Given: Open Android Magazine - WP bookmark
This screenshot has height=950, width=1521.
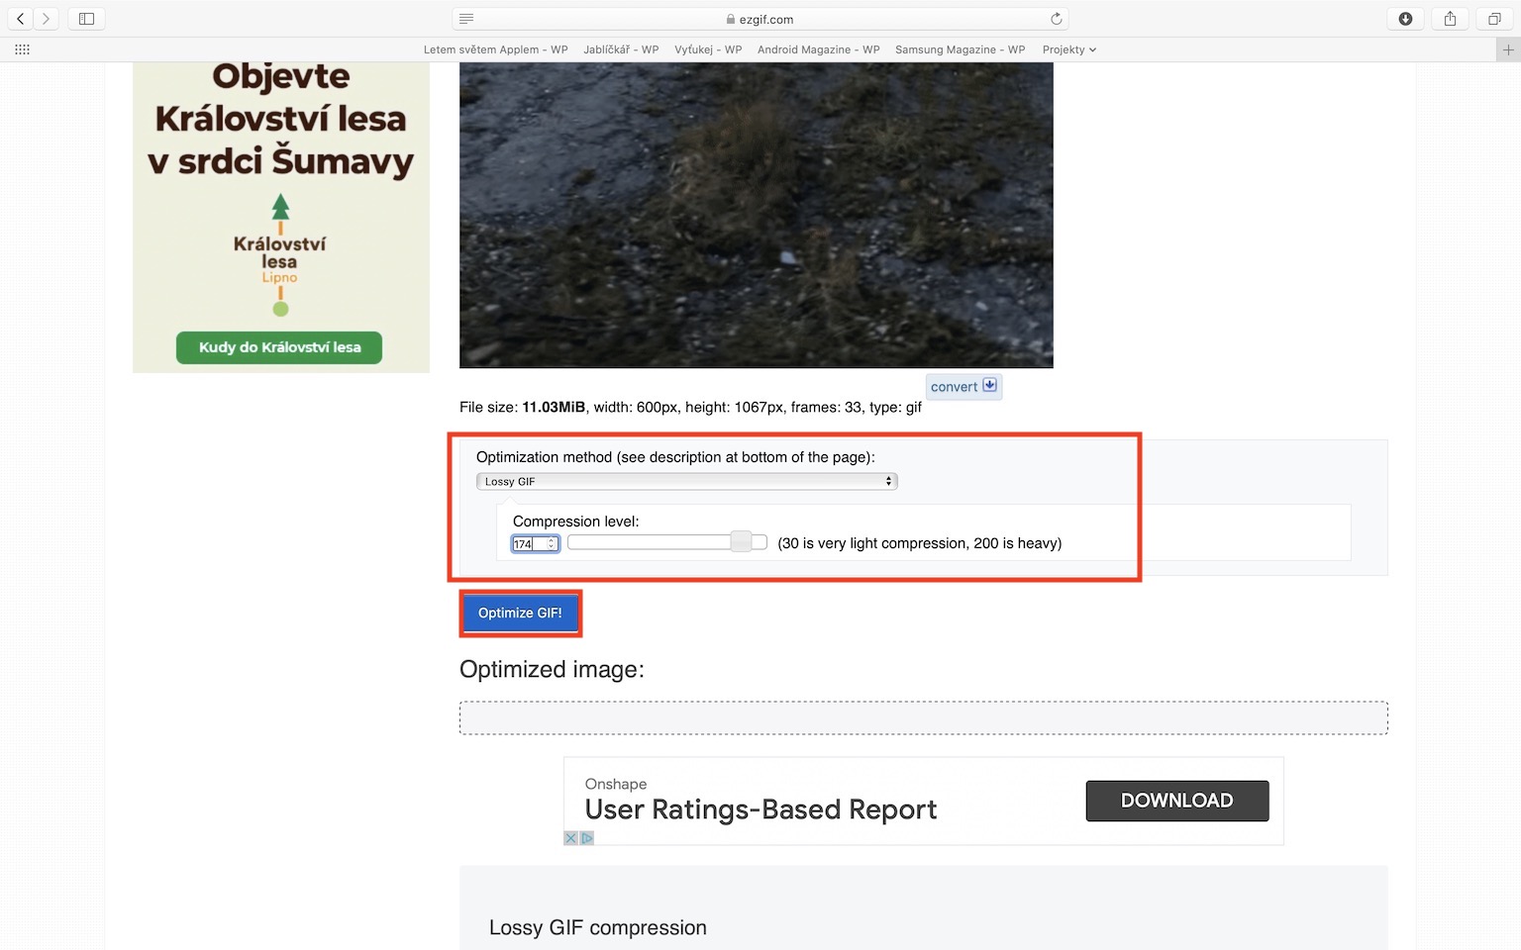Looking at the screenshot, I should (x=818, y=49).
